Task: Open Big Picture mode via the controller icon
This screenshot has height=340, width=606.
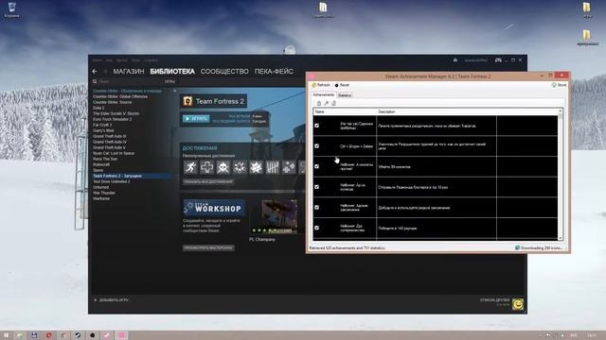Action: pos(499,60)
